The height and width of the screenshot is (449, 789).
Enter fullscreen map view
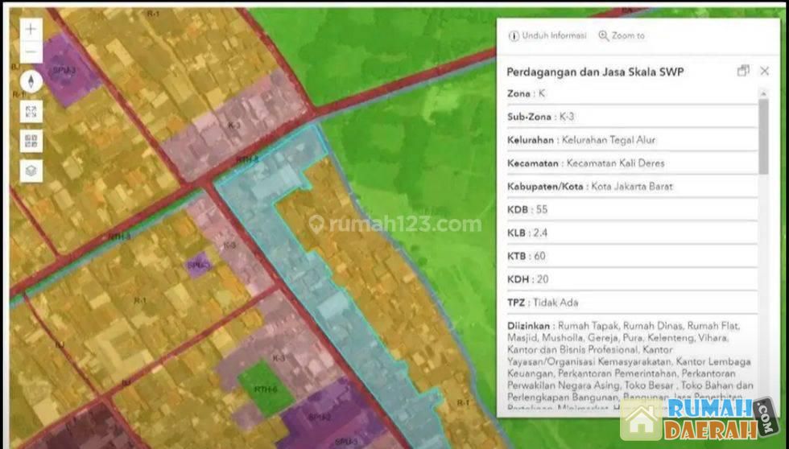(x=31, y=112)
